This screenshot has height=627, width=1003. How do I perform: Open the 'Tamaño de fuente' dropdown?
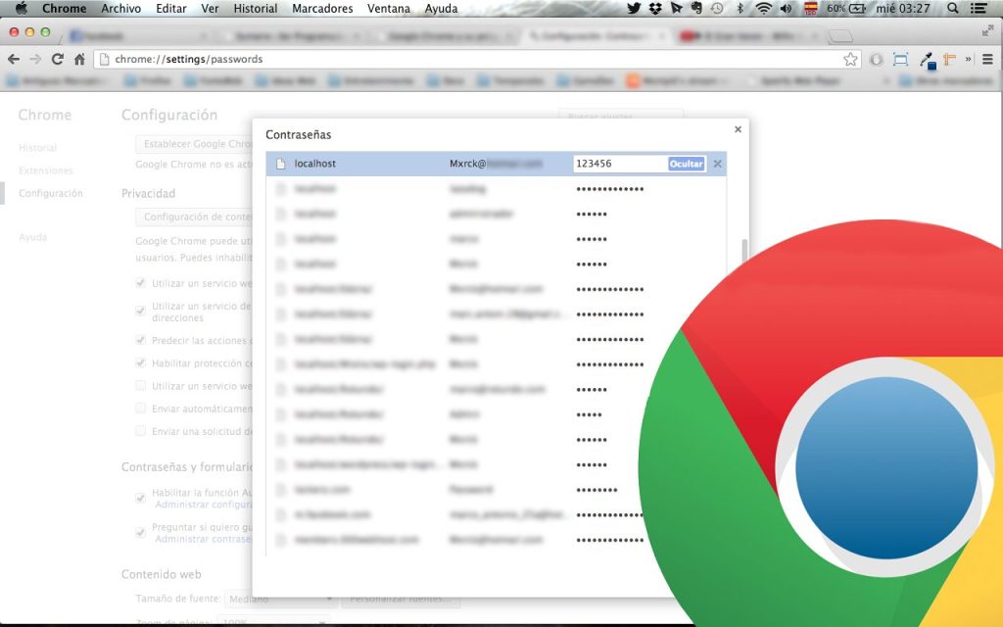(x=279, y=599)
